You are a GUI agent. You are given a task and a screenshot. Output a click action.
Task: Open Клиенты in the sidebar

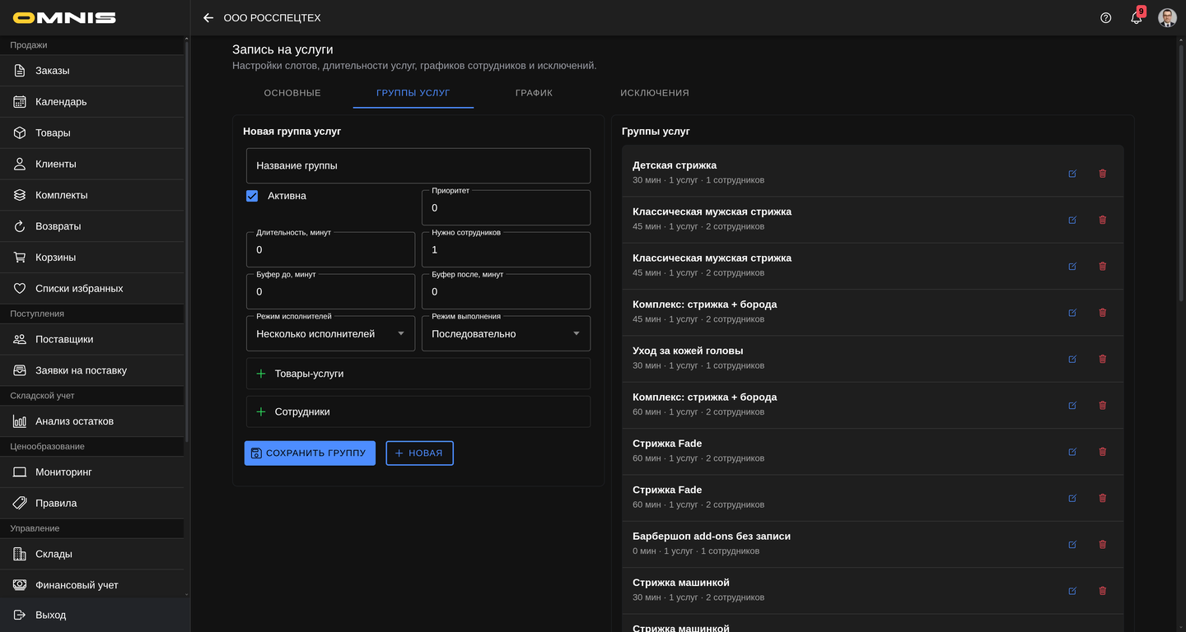click(x=92, y=165)
